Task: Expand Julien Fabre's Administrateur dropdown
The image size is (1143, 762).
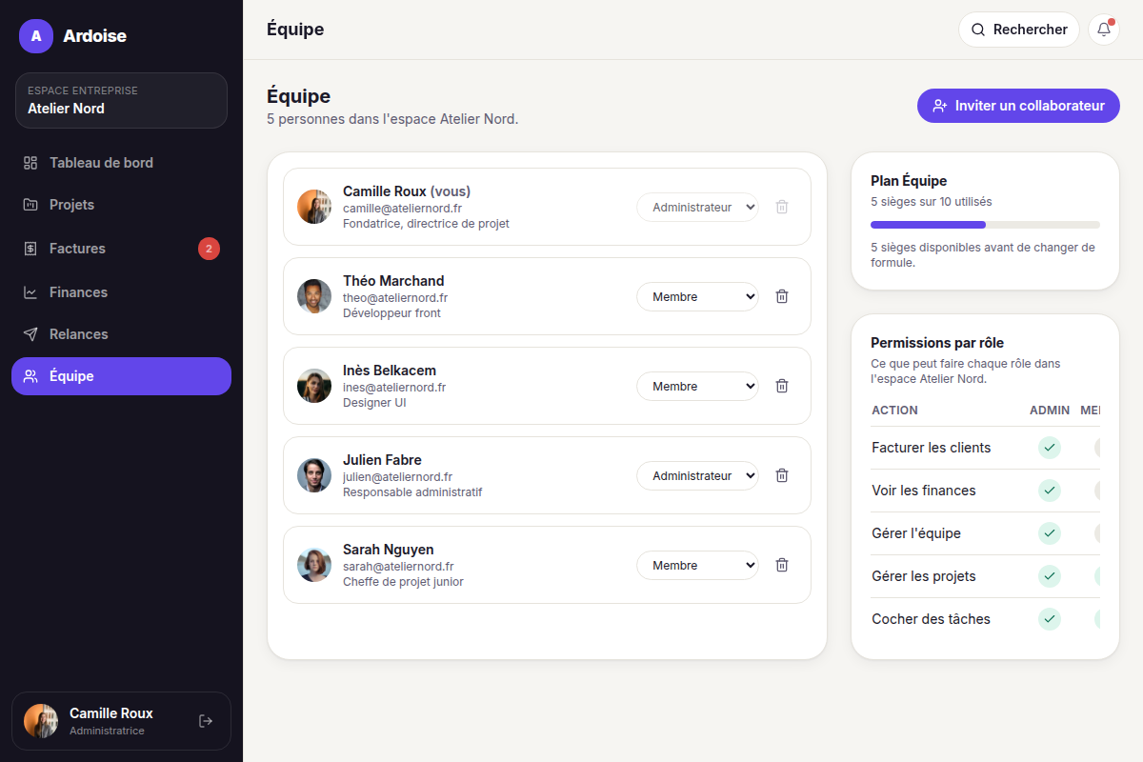Action: pyautogui.click(x=697, y=475)
